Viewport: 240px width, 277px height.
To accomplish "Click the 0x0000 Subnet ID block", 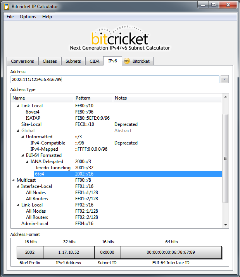I will pyautogui.click(x=107, y=252).
